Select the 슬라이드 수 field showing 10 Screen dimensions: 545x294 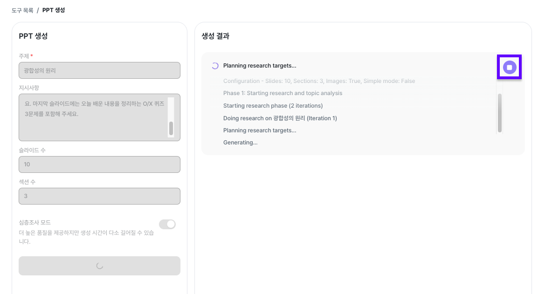(99, 164)
